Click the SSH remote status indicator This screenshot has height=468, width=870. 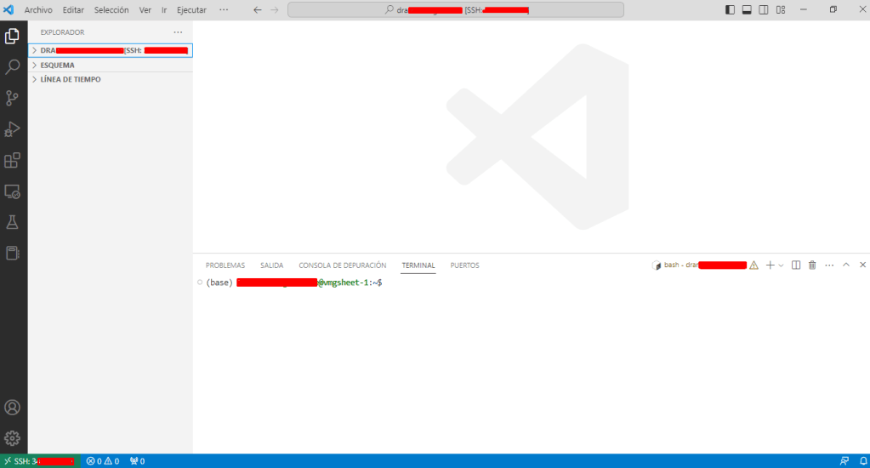[40, 461]
